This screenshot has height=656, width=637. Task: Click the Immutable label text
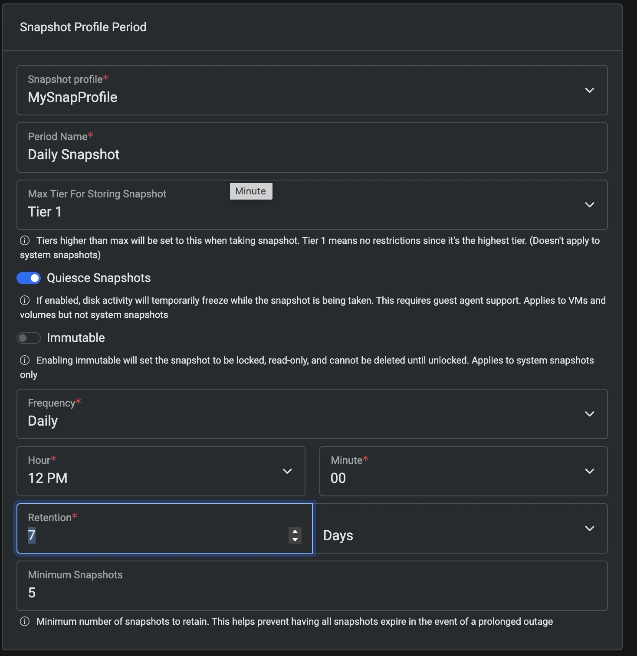76,338
